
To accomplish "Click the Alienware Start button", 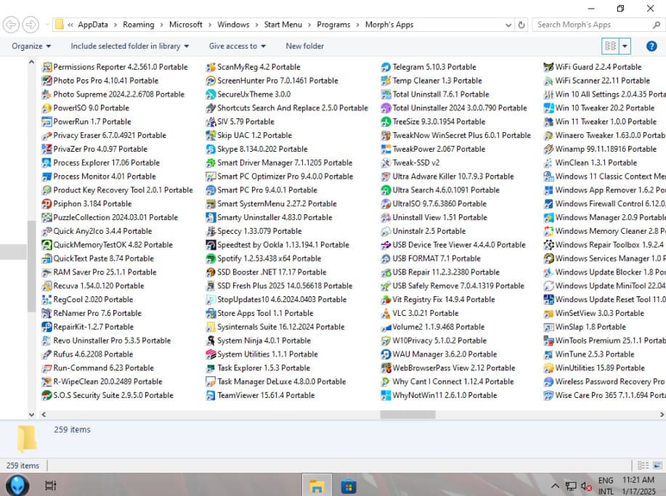I will (18, 485).
